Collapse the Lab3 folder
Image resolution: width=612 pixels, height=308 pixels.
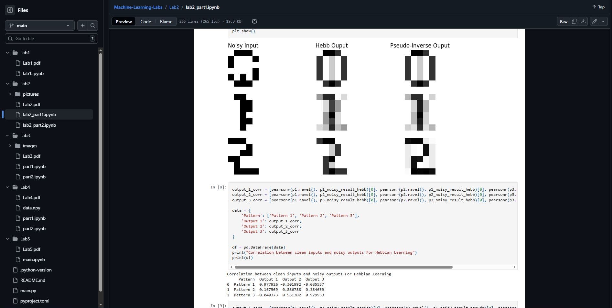click(x=7, y=135)
